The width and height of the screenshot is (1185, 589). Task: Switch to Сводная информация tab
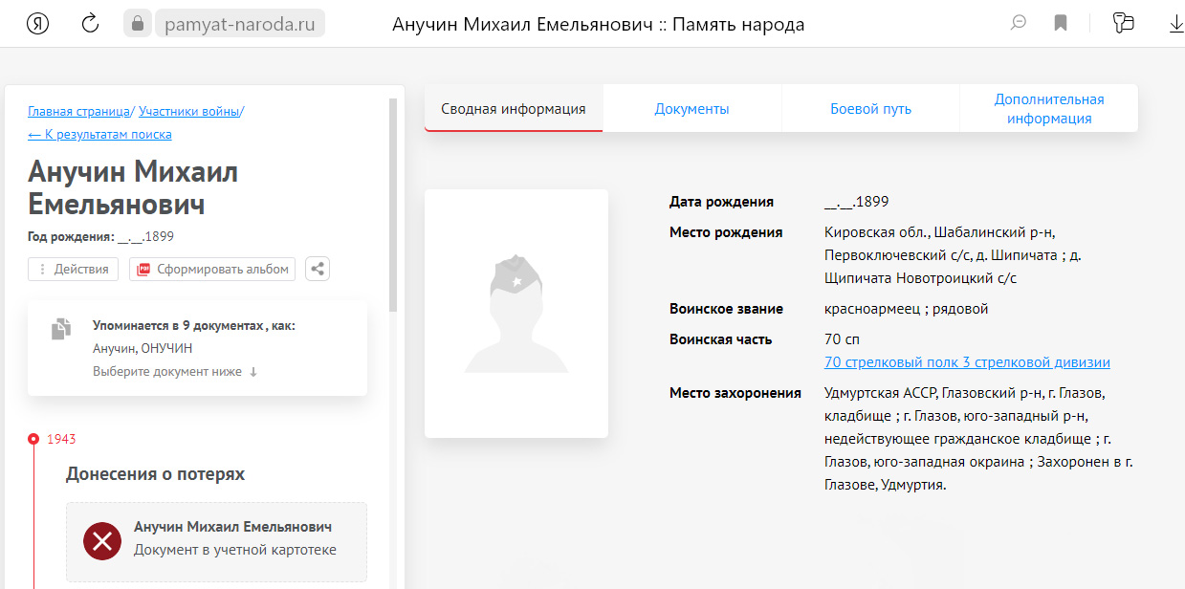(514, 108)
